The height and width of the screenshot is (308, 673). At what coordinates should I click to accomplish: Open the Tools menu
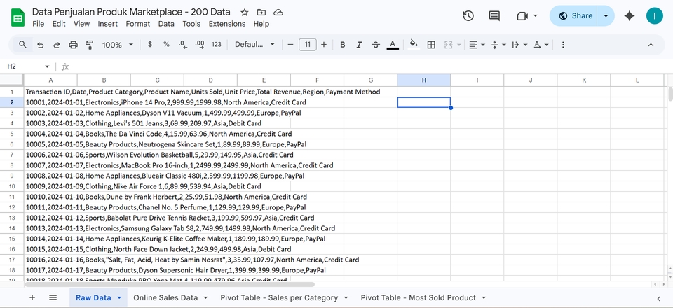tap(191, 24)
